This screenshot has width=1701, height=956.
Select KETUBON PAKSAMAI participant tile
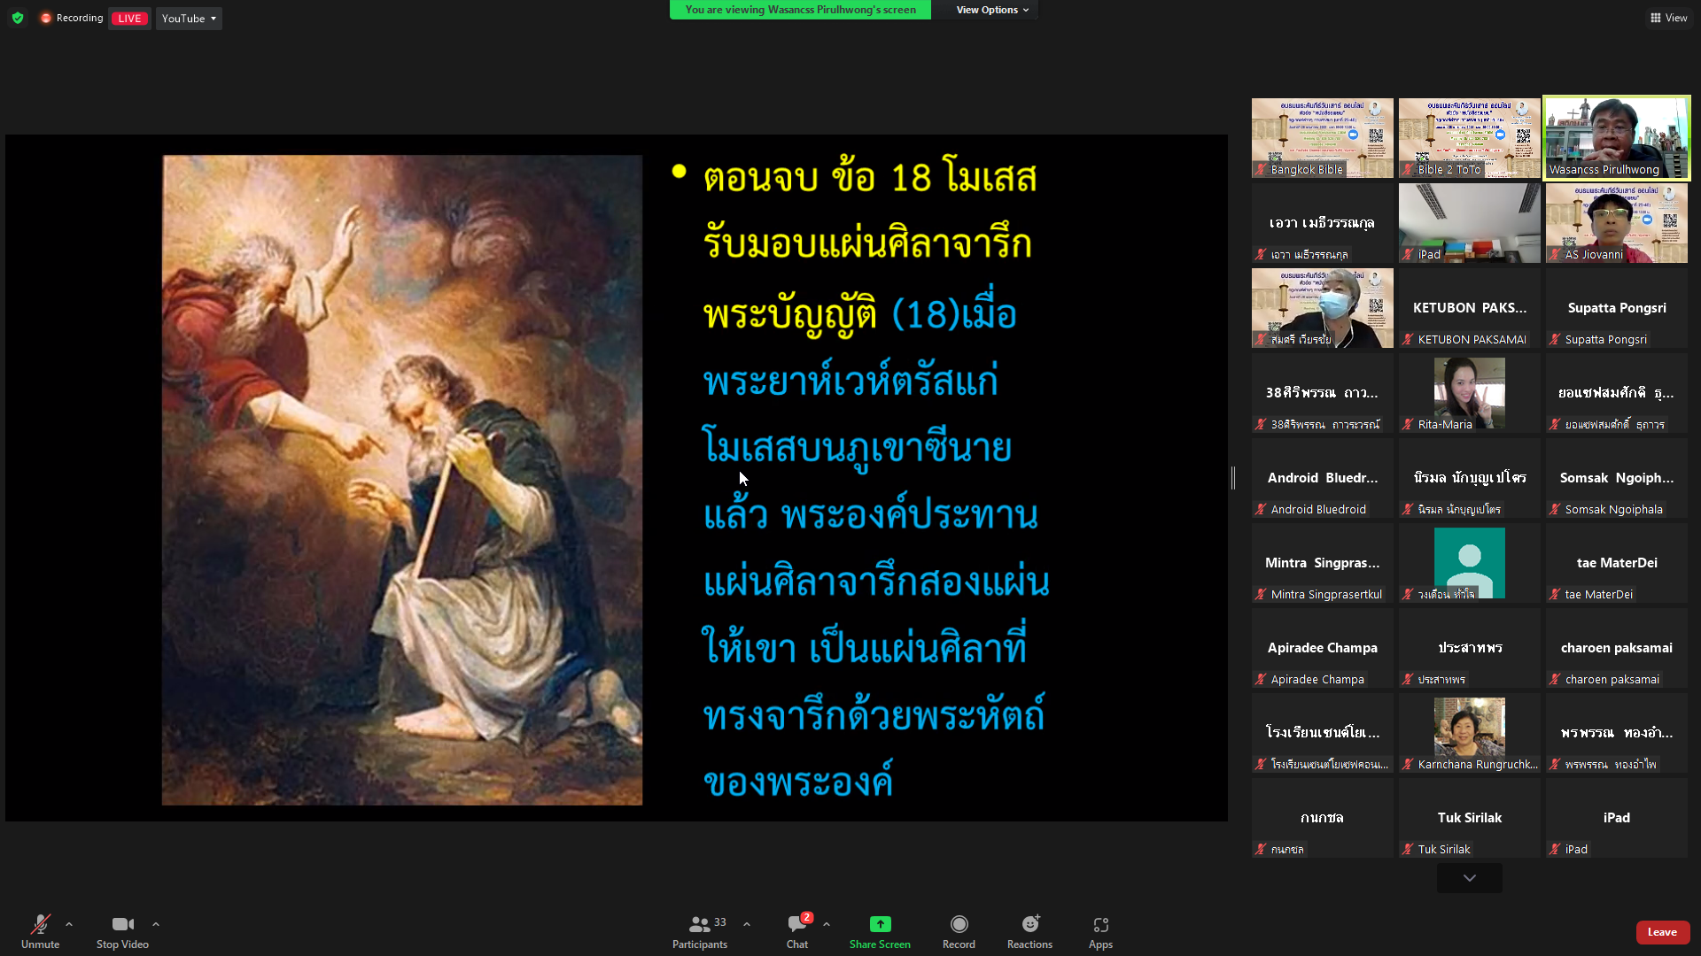tap(1469, 308)
